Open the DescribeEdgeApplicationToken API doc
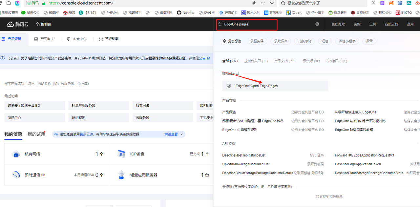The image size is (420, 207). pyautogui.click(x=358, y=164)
